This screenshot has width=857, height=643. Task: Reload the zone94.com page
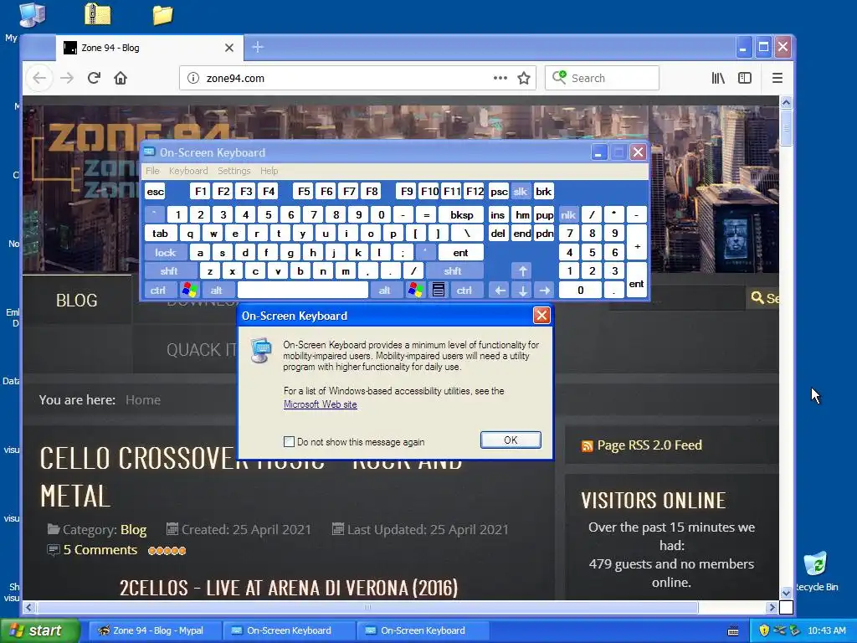[x=94, y=78]
